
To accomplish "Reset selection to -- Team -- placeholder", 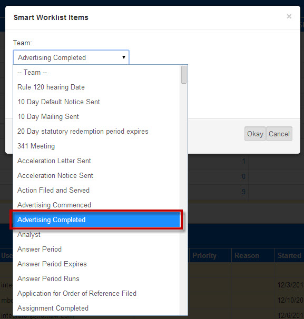I will pos(96,73).
